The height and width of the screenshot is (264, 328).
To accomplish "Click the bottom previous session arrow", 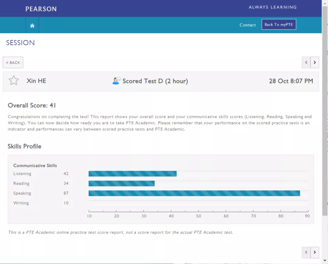I will click(x=306, y=252).
